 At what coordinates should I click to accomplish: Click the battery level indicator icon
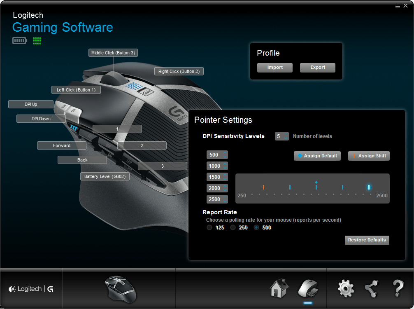coord(19,41)
